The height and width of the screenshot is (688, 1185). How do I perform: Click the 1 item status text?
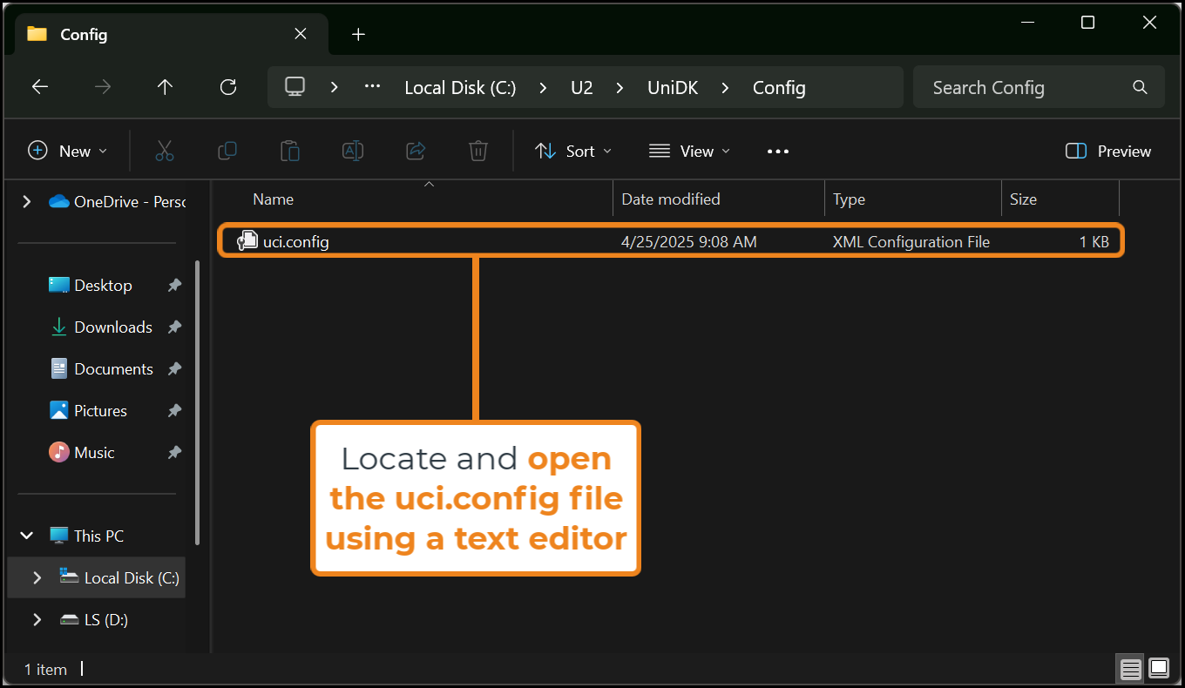tap(45, 669)
